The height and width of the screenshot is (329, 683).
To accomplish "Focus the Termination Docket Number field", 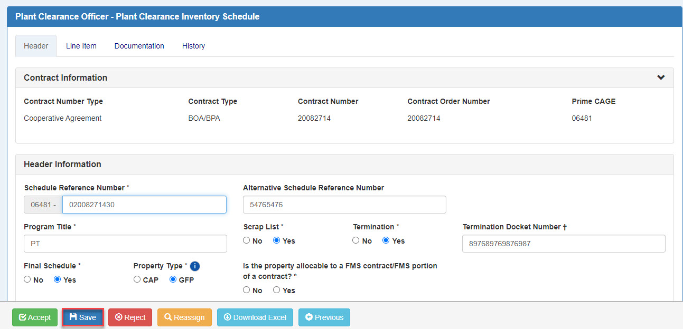I will pos(563,244).
